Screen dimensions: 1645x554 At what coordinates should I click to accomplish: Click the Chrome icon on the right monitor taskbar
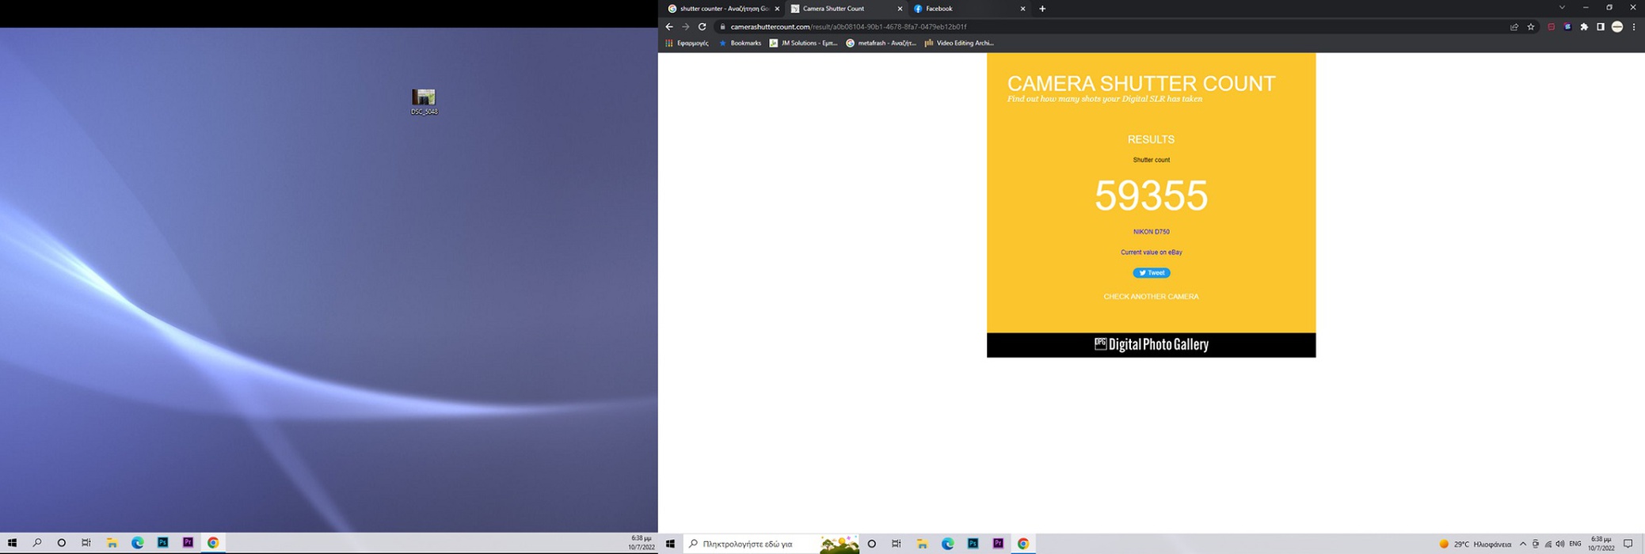pos(1023,544)
